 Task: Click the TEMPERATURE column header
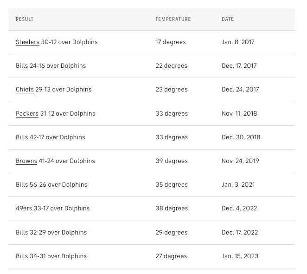173,19
